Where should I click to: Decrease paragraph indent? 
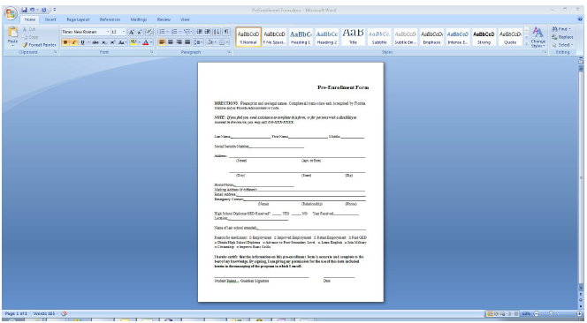[x=199, y=32]
